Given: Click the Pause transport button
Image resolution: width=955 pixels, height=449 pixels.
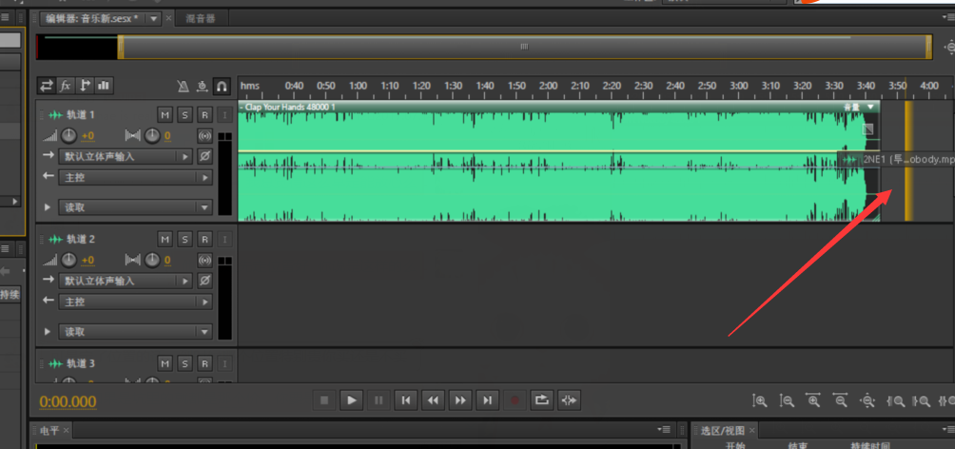Looking at the screenshot, I should click(x=379, y=400).
